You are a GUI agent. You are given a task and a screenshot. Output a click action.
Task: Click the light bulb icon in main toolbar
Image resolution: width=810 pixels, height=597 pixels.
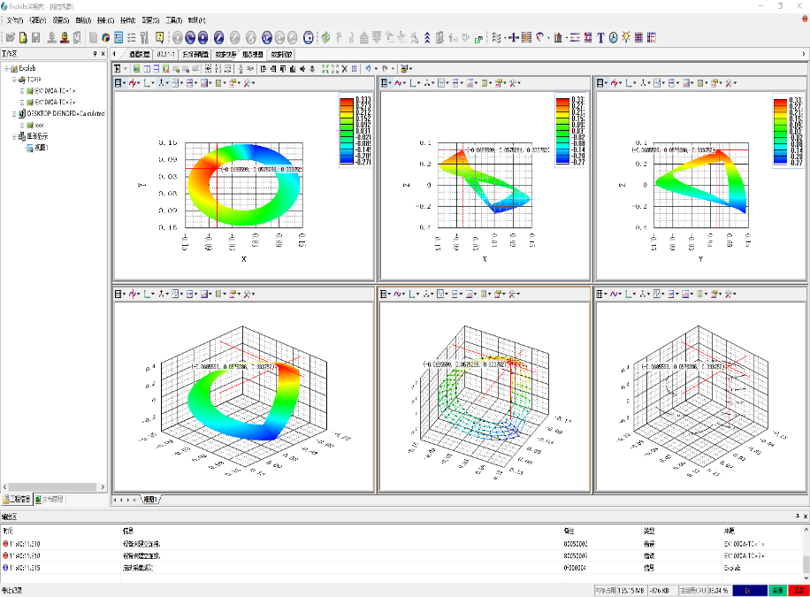click(625, 37)
